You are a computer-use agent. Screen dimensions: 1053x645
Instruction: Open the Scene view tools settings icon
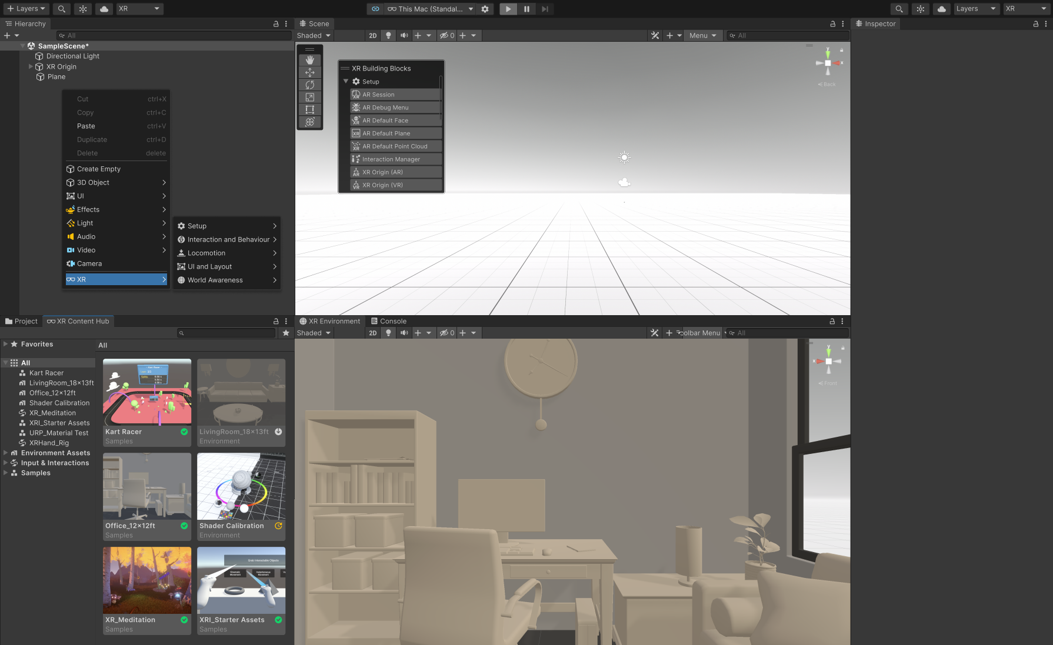(x=655, y=35)
